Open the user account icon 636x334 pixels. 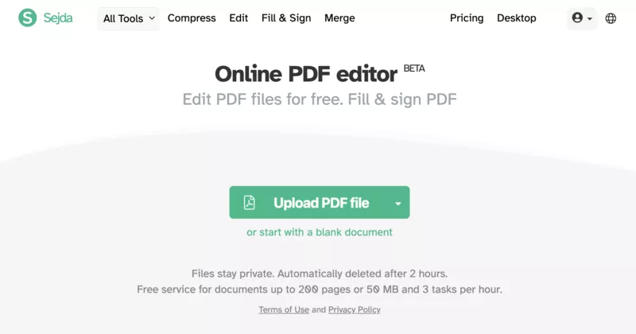pos(577,17)
